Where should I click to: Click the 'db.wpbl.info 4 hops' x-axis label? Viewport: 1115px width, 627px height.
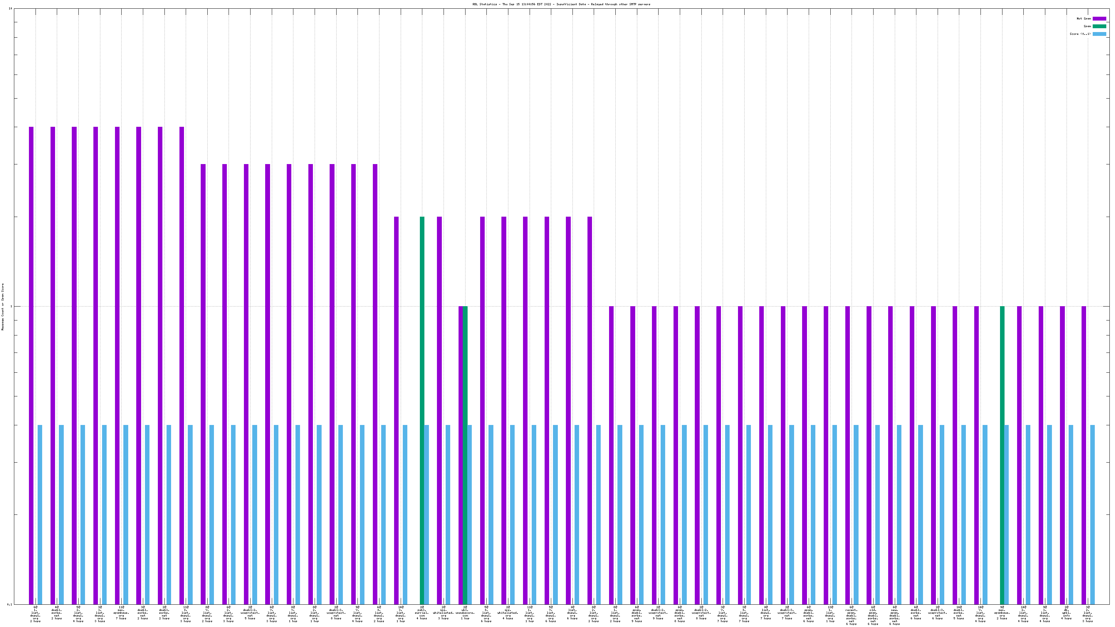1066,613
